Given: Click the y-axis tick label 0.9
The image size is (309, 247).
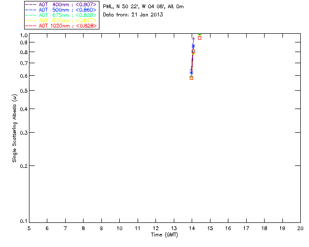Looking at the screenshot, I should 24,42.
